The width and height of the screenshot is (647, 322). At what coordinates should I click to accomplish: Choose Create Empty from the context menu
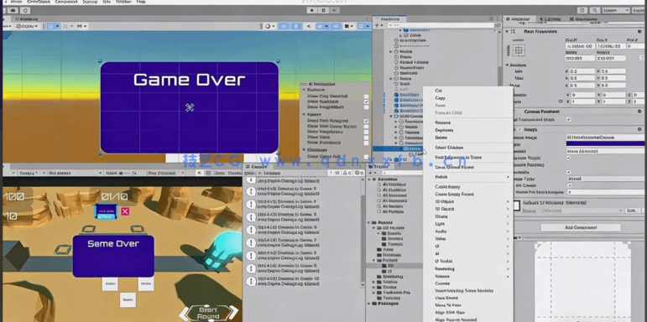[448, 187]
